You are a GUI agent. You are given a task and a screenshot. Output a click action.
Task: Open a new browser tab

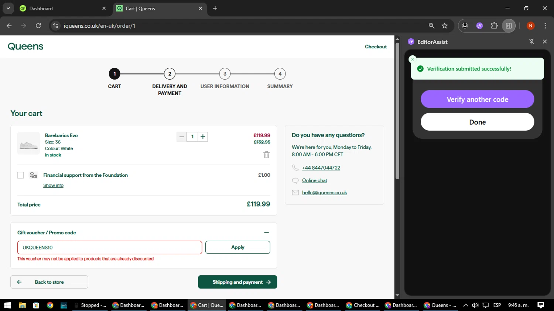click(215, 8)
